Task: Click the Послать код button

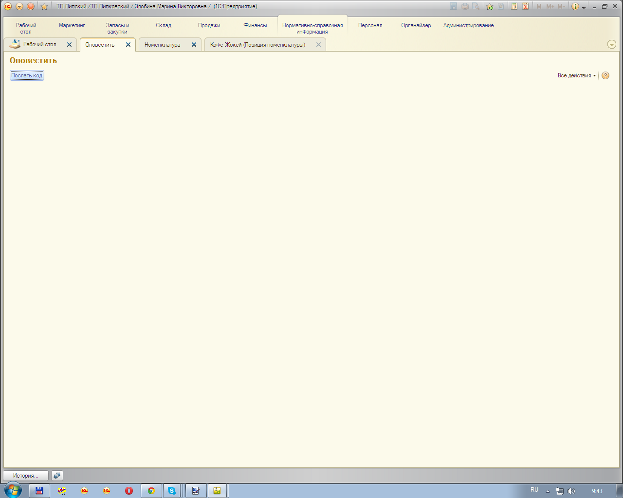Action: point(27,75)
